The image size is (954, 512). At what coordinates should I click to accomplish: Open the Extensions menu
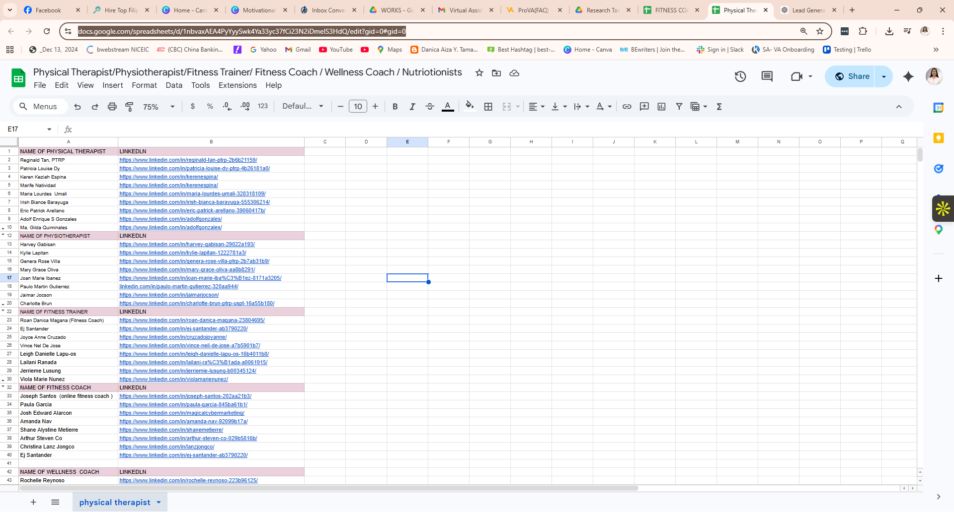[x=238, y=85]
